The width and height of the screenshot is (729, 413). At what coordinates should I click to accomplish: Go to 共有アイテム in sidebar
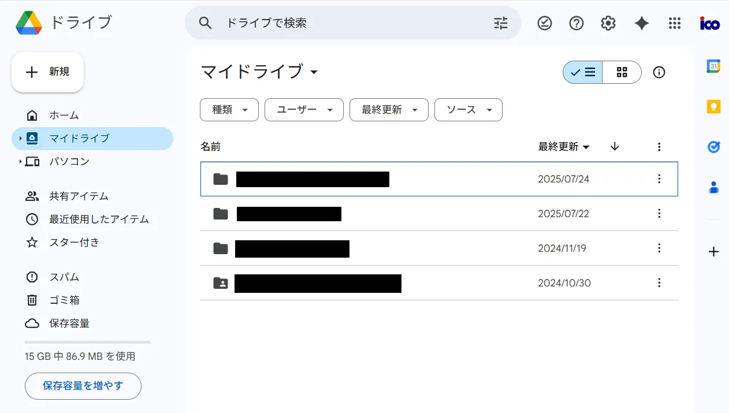(79, 196)
